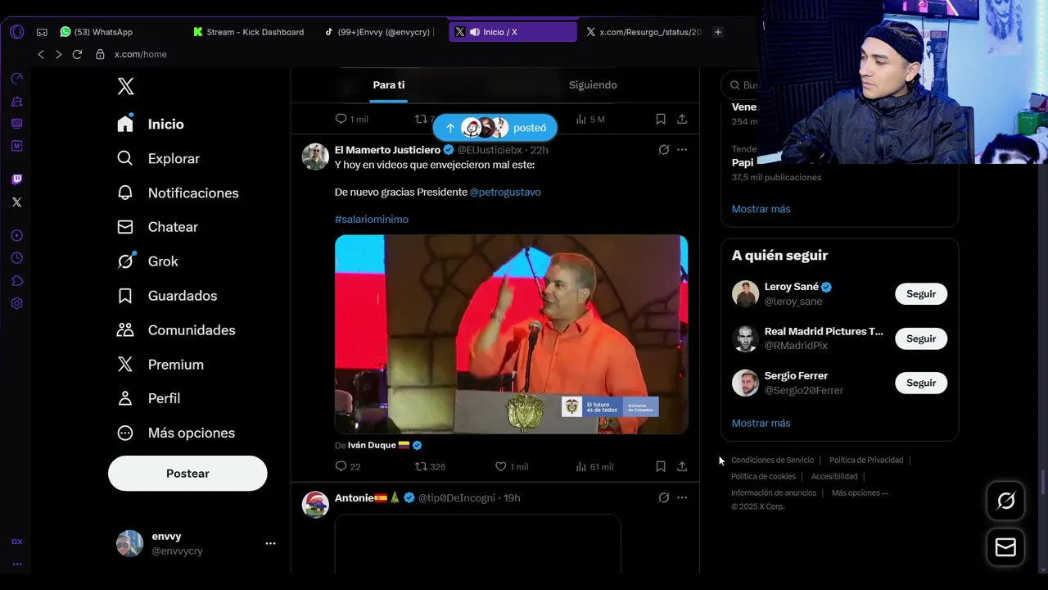Reply to top post with 1 mil comments
The width and height of the screenshot is (1048, 590).
352,119
